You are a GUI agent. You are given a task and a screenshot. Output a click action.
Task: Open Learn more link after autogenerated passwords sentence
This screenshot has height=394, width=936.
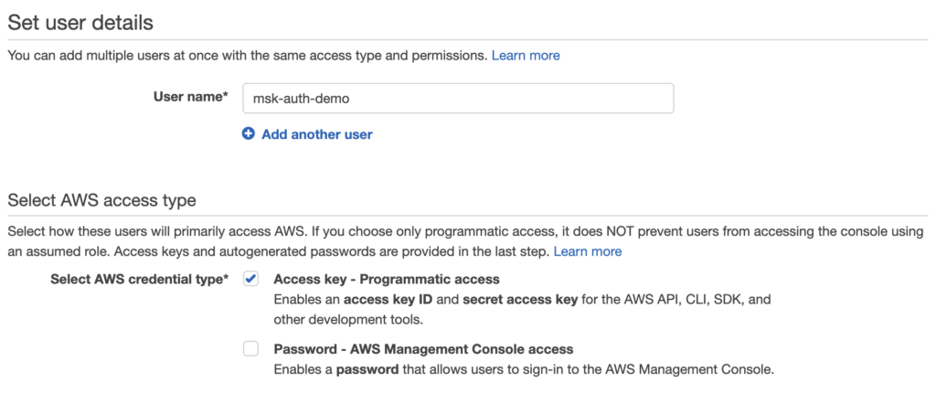click(587, 251)
